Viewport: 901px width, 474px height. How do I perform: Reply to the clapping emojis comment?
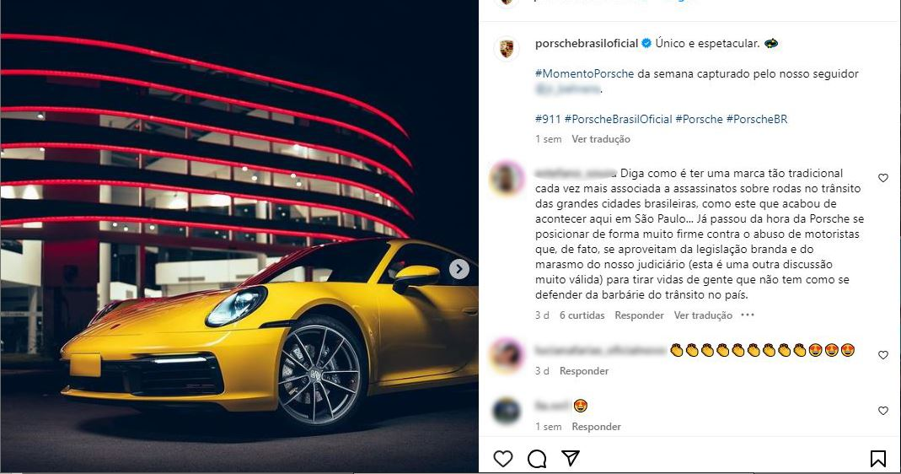(x=584, y=371)
